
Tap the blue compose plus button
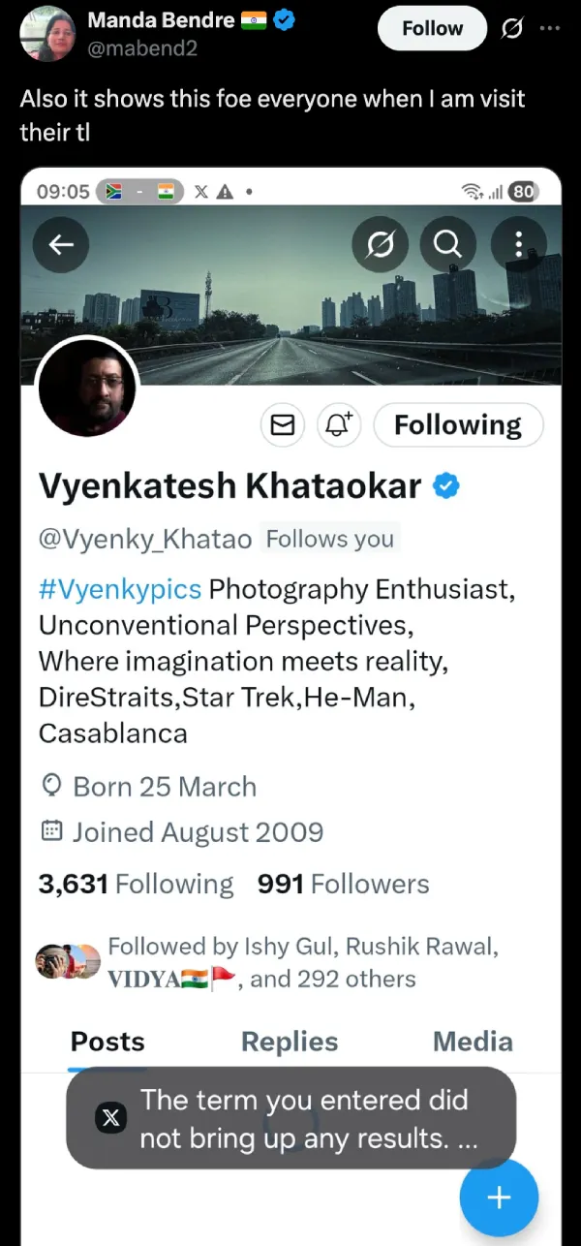pos(499,1198)
